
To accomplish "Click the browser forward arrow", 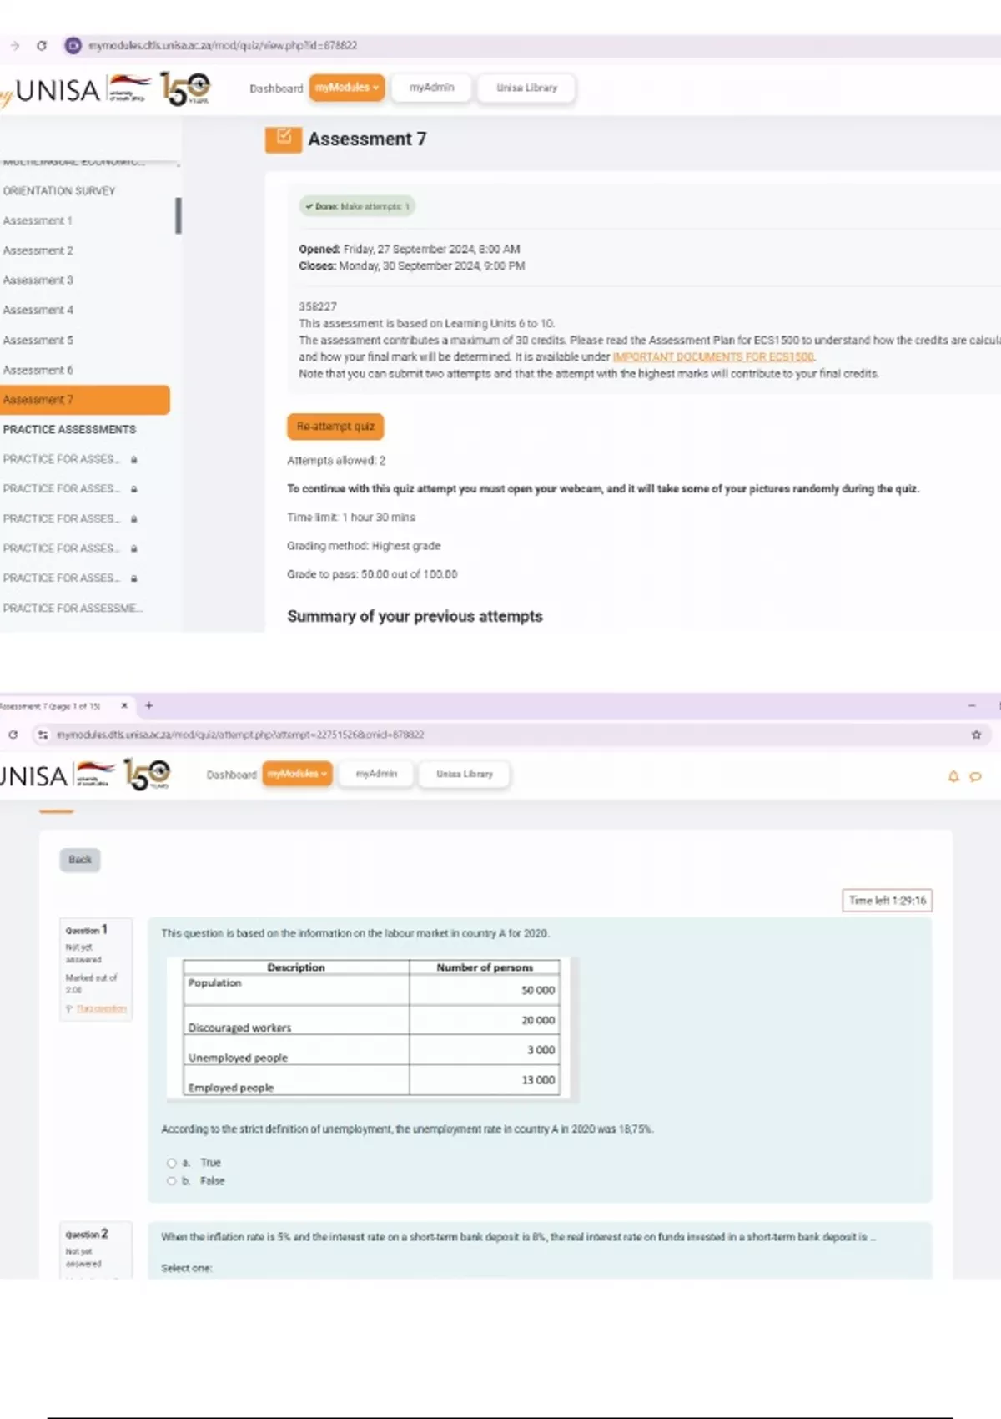I will coord(15,46).
